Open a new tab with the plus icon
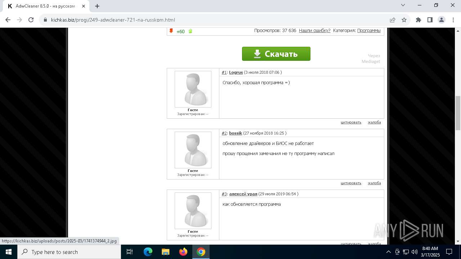Viewport: 461px width, 259px height. pyautogui.click(x=97, y=6)
